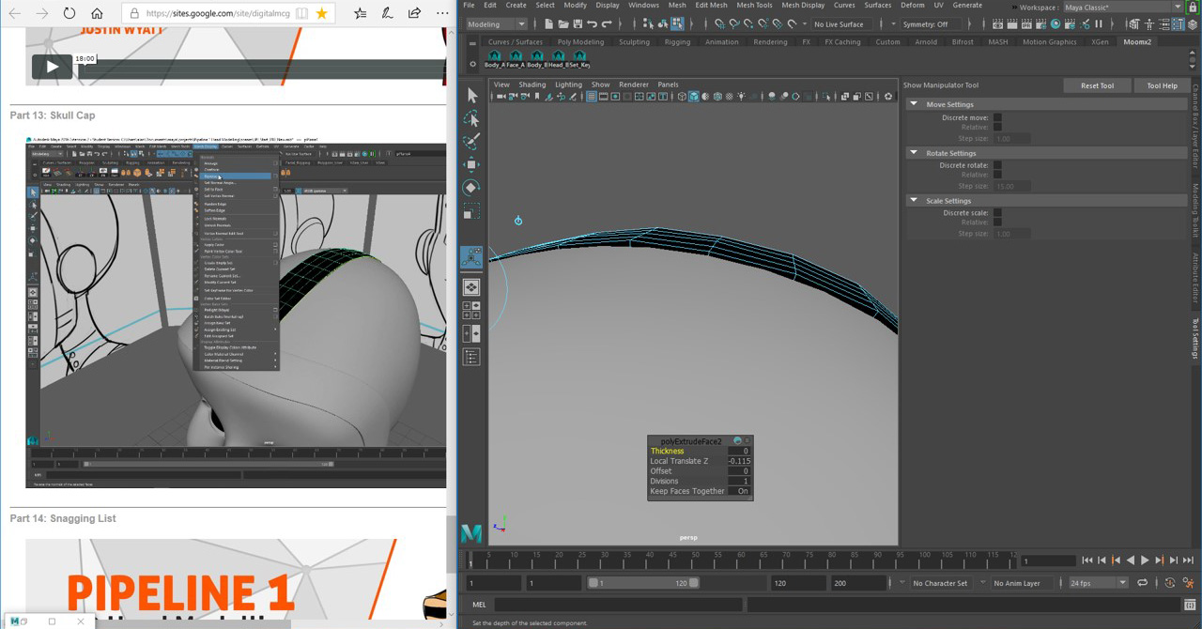
Task: Open the Mesh Tools menu
Action: pos(754,6)
